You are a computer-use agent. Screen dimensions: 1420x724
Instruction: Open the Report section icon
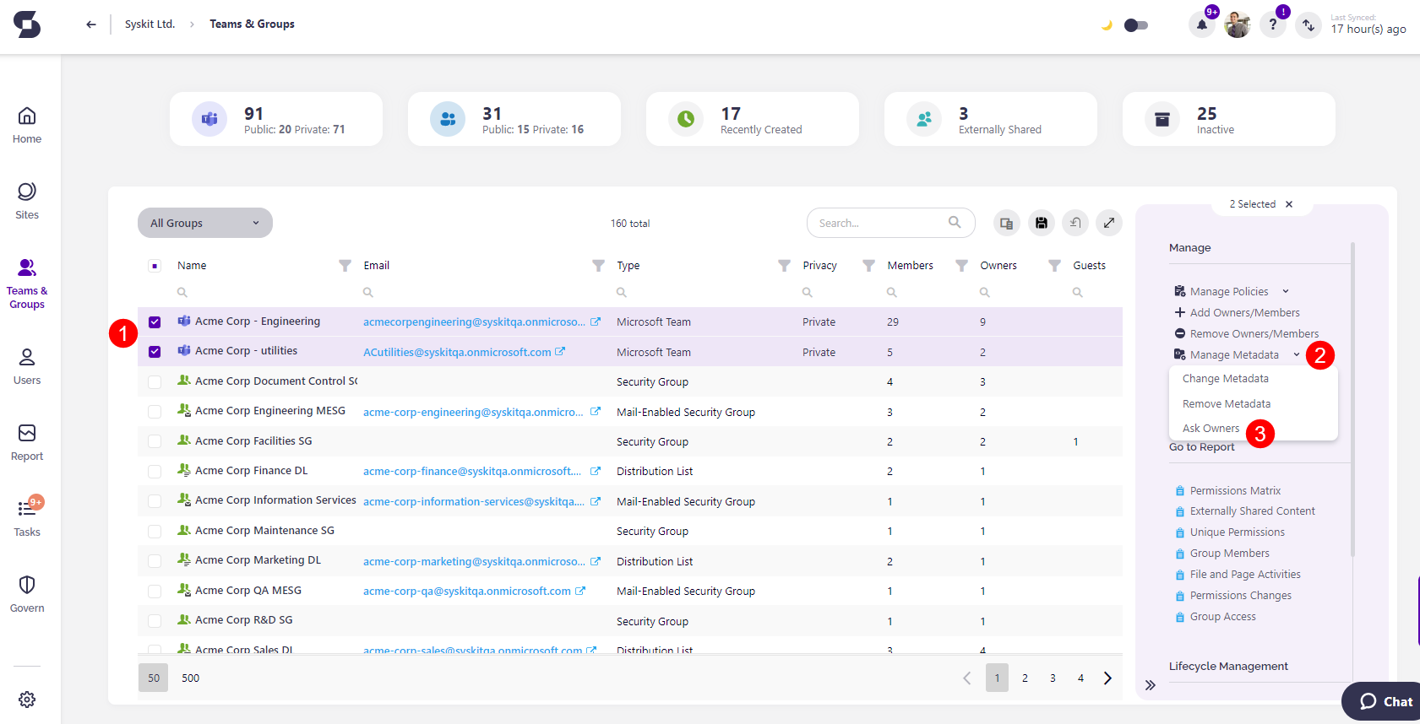click(x=27, y=433)
